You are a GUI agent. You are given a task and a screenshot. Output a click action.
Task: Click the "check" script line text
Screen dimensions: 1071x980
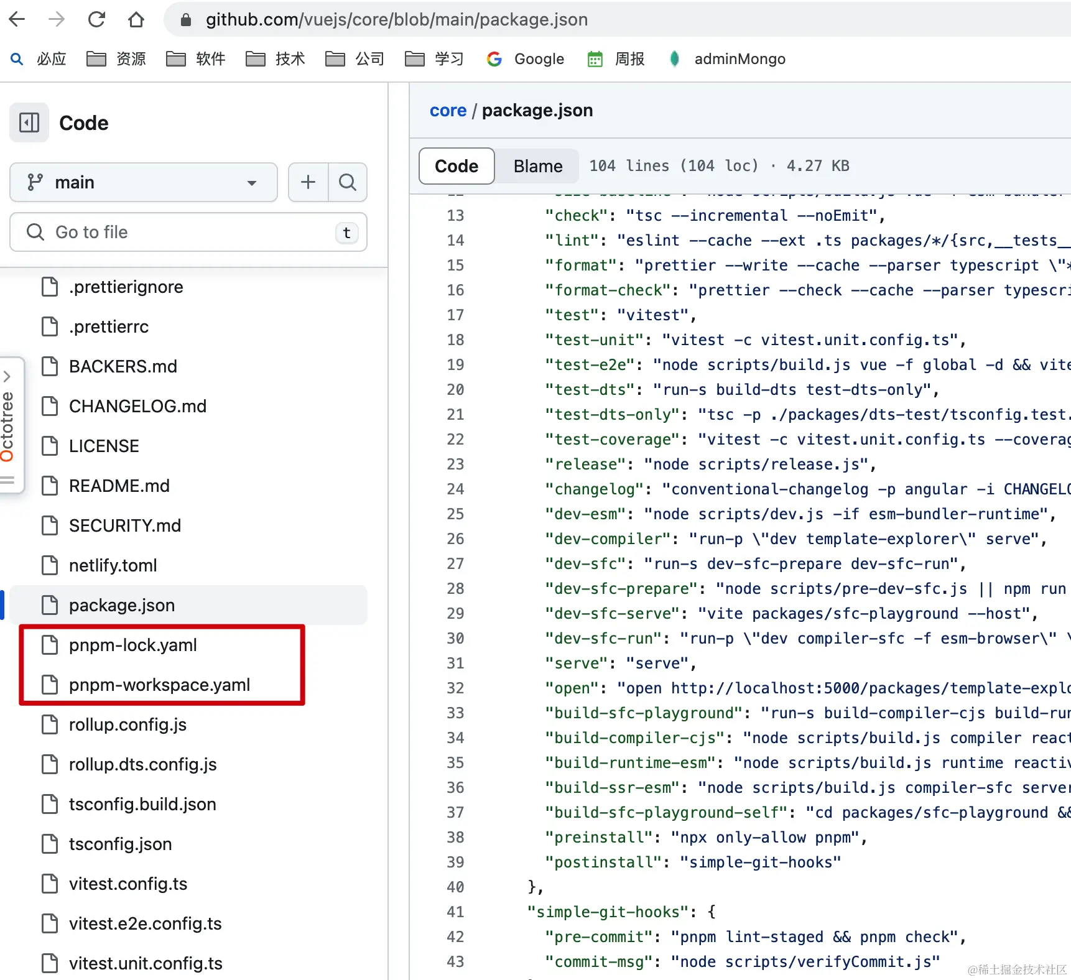tap(715, 216)
